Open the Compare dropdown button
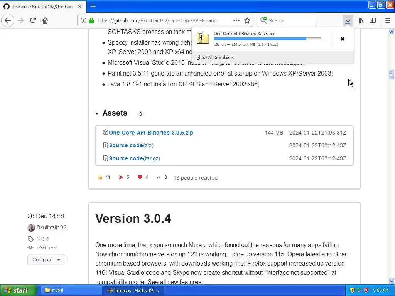 (46, 260)
